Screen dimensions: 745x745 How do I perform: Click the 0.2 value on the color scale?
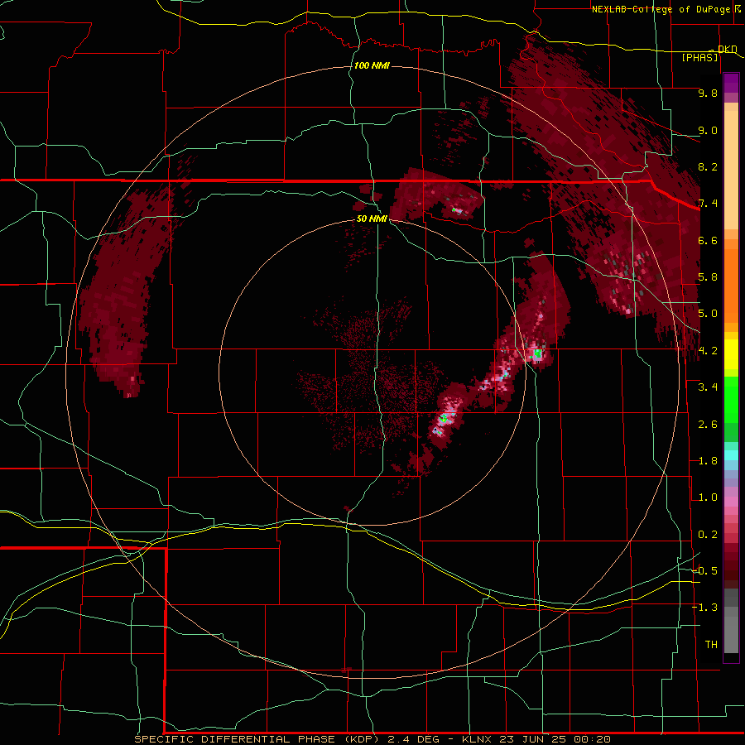pos(708,535)
